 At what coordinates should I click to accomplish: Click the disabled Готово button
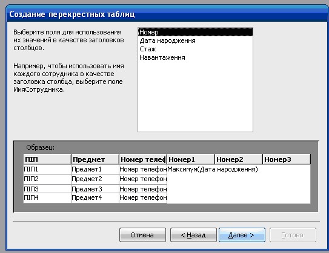(293, 235)
